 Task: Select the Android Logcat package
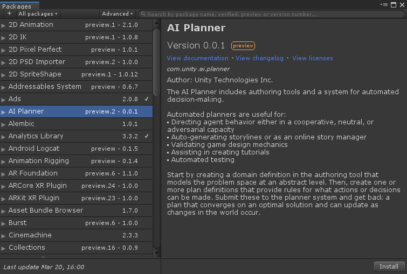(x=77, y=149)
